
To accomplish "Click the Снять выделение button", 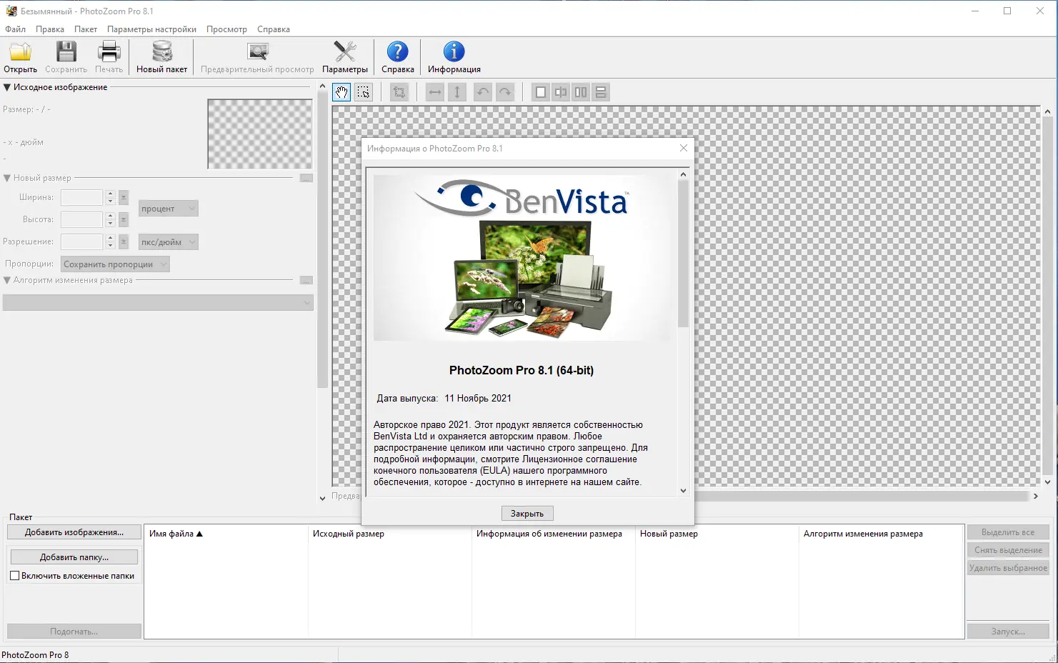I will point(1008,550).
